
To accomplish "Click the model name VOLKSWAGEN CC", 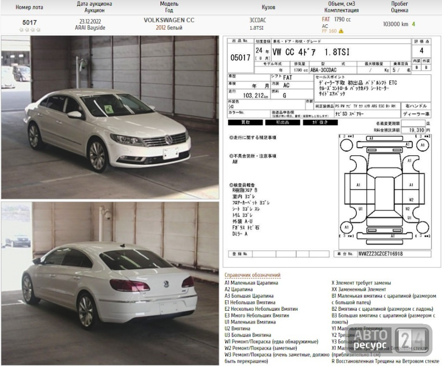I will 169,20.
